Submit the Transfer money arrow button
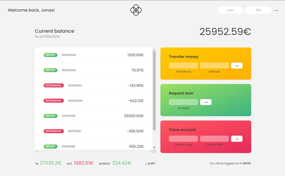The height and width of the screenshot is (176, 285). coord(237,66)
